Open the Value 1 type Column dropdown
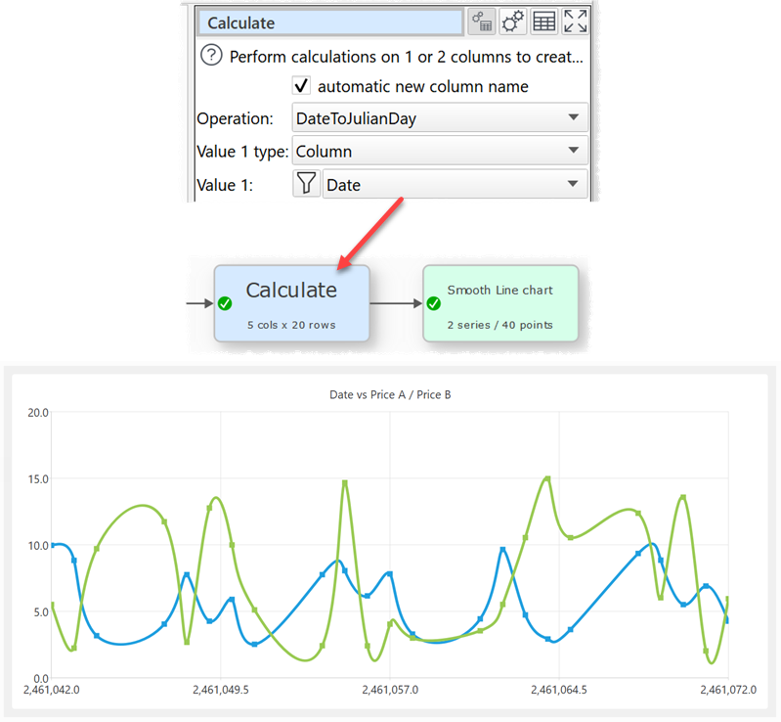 click(x=440, y=151)
